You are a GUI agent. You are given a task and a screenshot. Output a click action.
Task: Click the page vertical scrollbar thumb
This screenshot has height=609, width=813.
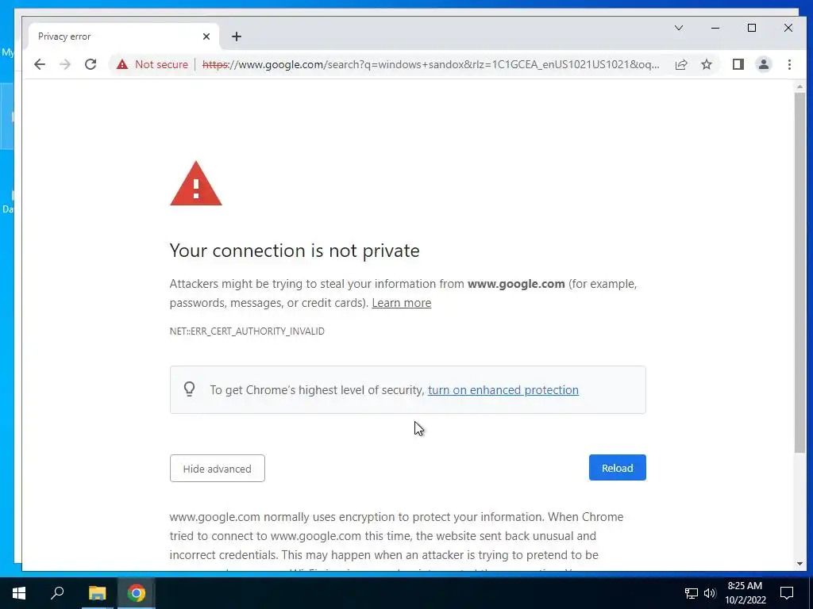[x=800, y=273]
